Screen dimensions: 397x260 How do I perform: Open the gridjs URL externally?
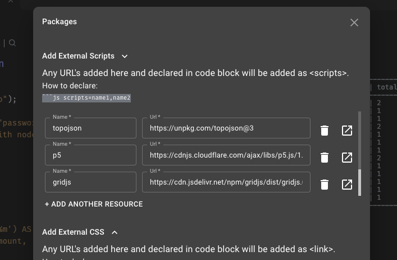click(x=347, y=185)
